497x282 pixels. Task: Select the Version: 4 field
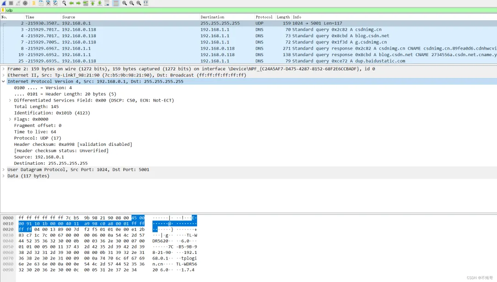(43, 88)
